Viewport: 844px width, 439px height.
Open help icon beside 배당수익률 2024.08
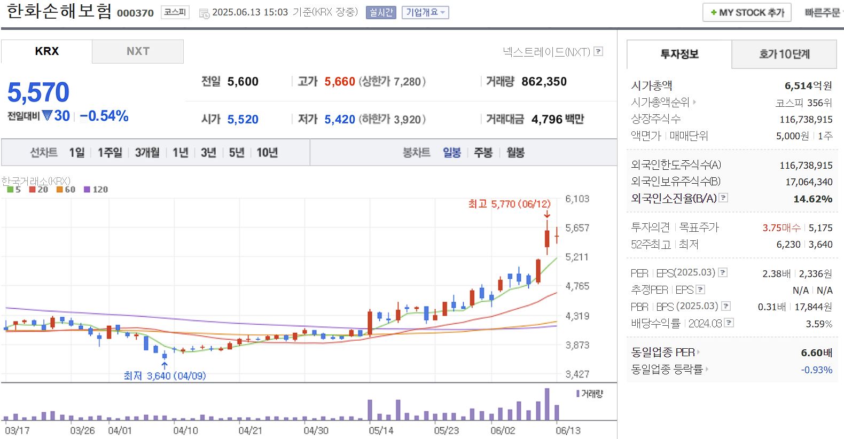[x=729, y=323]
